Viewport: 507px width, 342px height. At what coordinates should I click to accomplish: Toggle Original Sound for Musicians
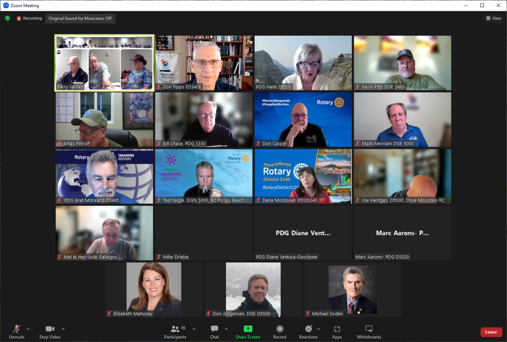(80, 18)
